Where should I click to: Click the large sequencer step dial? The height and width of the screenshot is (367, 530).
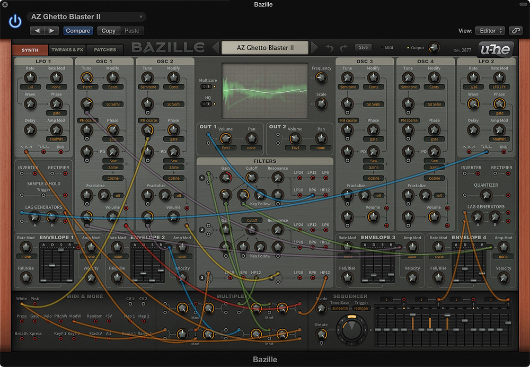tap(351, 329)
